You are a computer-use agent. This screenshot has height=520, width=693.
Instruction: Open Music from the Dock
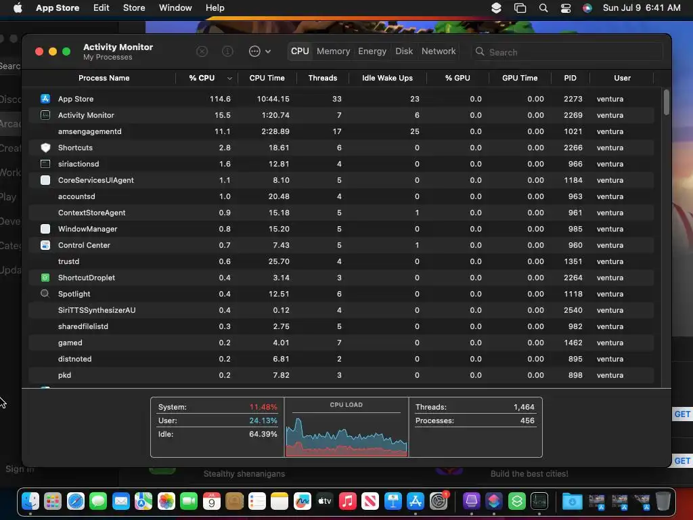click(348, 501)
